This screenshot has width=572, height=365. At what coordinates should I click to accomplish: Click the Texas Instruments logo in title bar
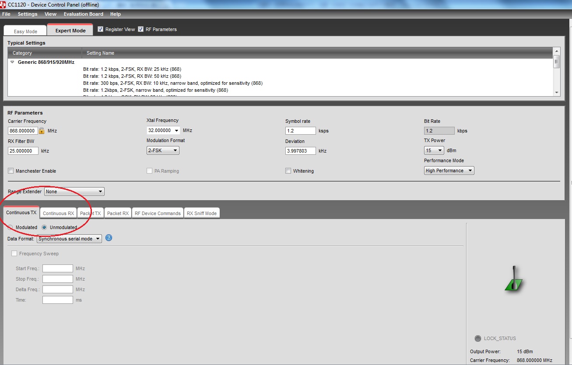coord(4,4)
